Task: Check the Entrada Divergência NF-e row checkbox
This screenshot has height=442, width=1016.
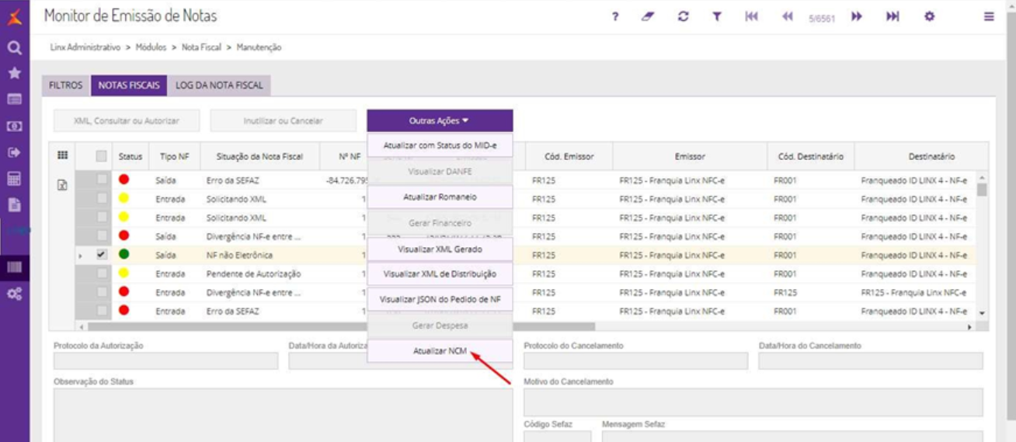Action: [x=101, y=292]
